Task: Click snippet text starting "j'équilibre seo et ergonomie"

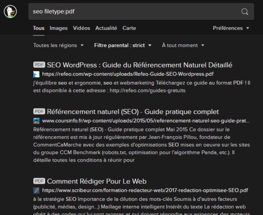Action: point(142,83)
